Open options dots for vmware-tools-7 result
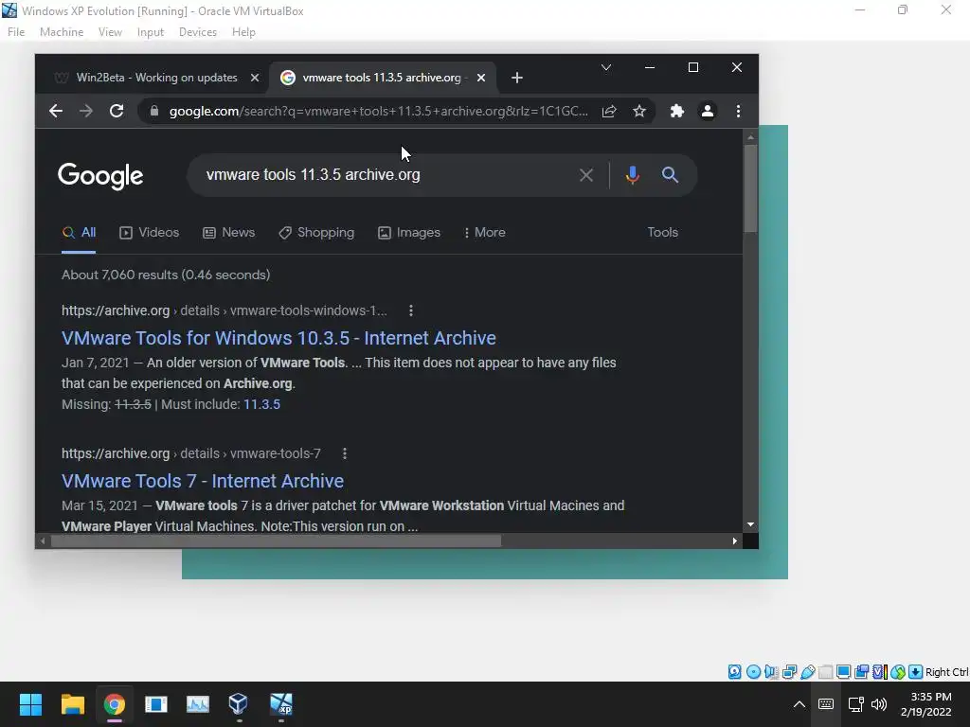970x727 pixels. [345, 453]
